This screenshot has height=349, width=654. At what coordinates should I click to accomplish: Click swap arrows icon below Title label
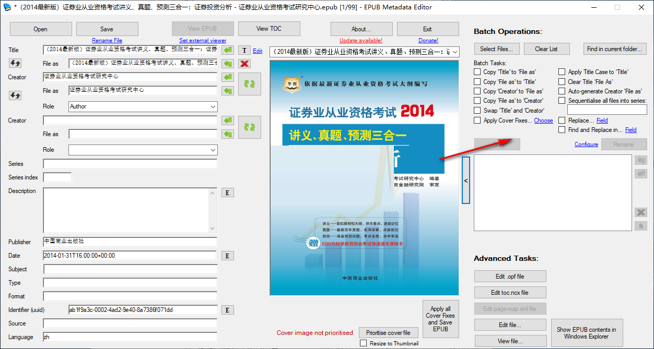point(15,63)
